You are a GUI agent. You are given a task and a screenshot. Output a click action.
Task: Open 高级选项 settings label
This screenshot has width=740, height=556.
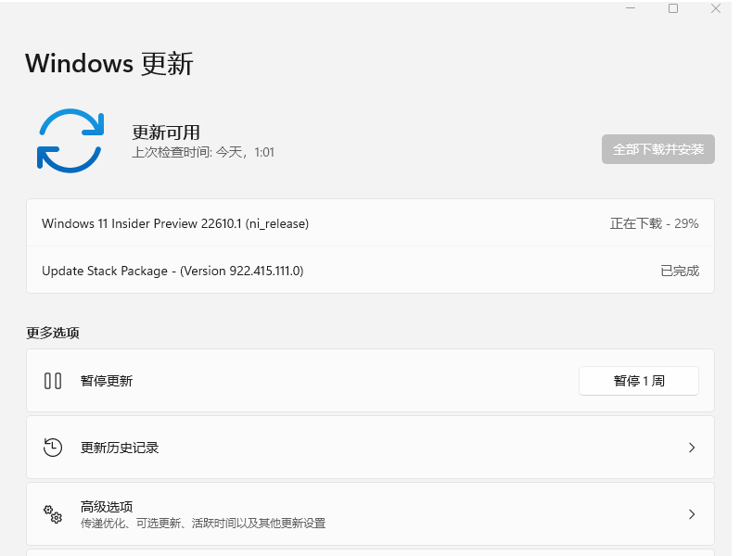point(107,507)
